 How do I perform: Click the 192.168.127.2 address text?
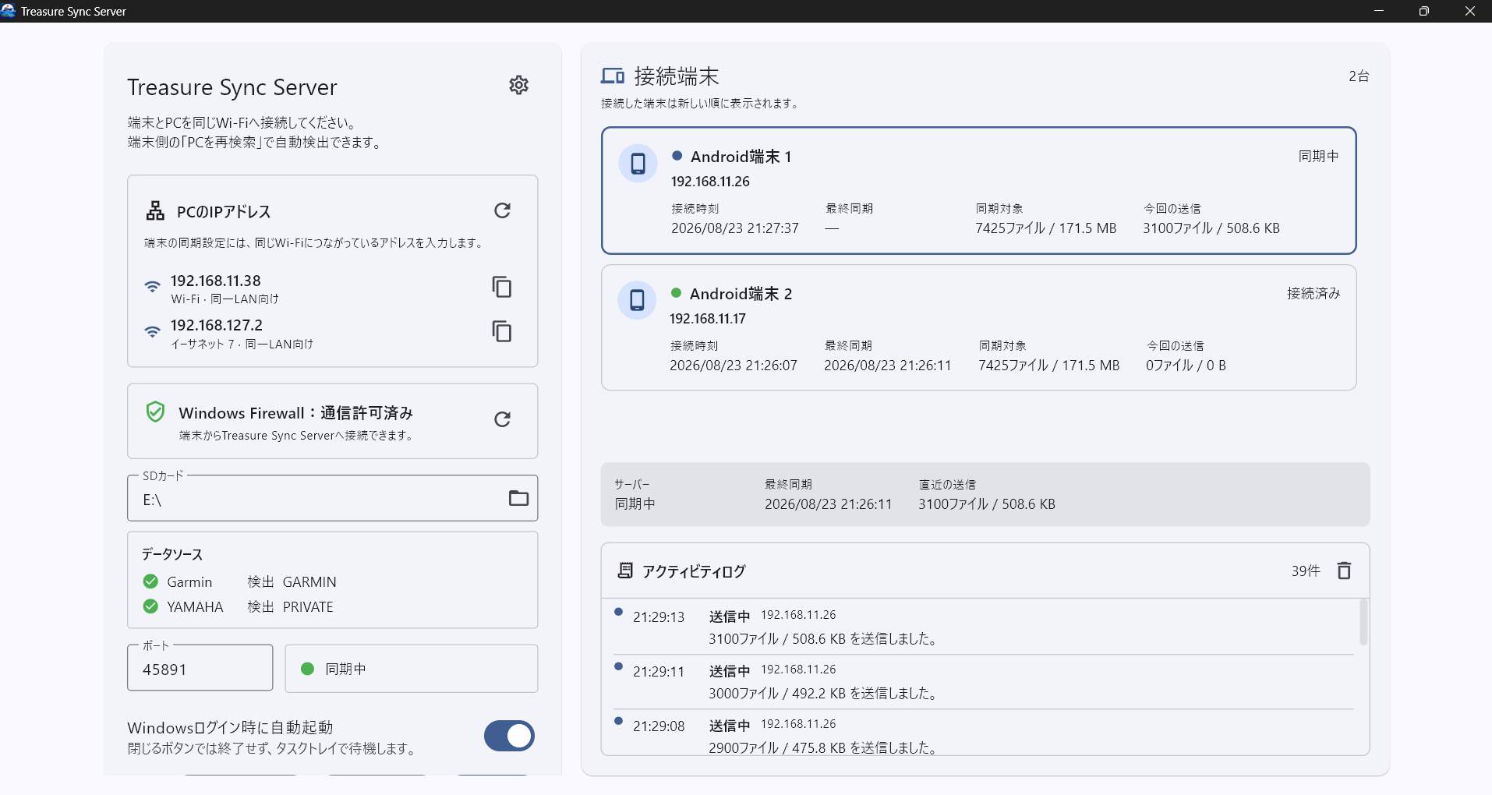pos(217,325)
